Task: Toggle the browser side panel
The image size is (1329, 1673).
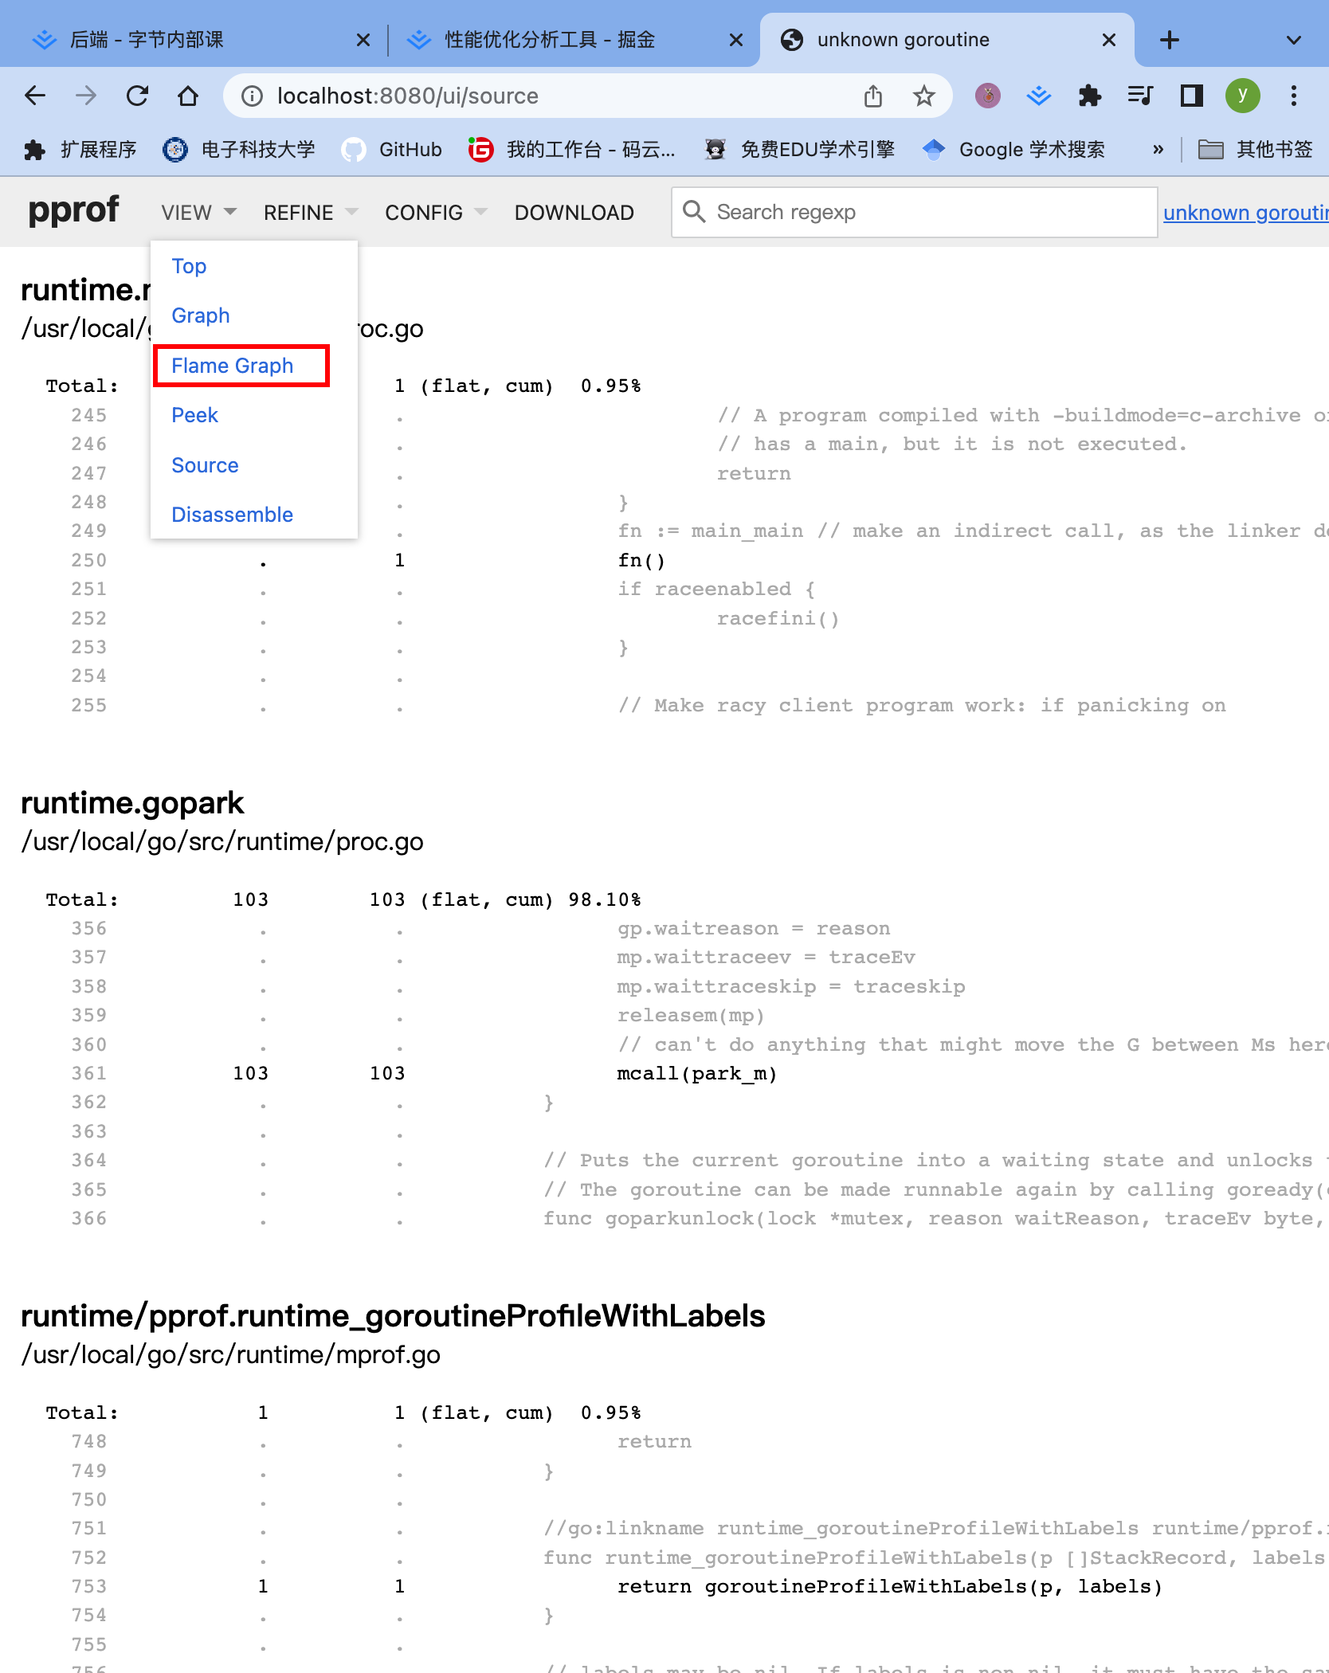Action: (x=1191, y=96)
